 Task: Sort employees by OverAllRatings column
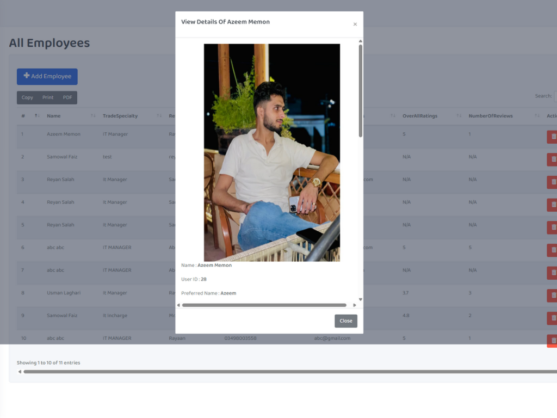pyautogui.click(x=459, y=116)
